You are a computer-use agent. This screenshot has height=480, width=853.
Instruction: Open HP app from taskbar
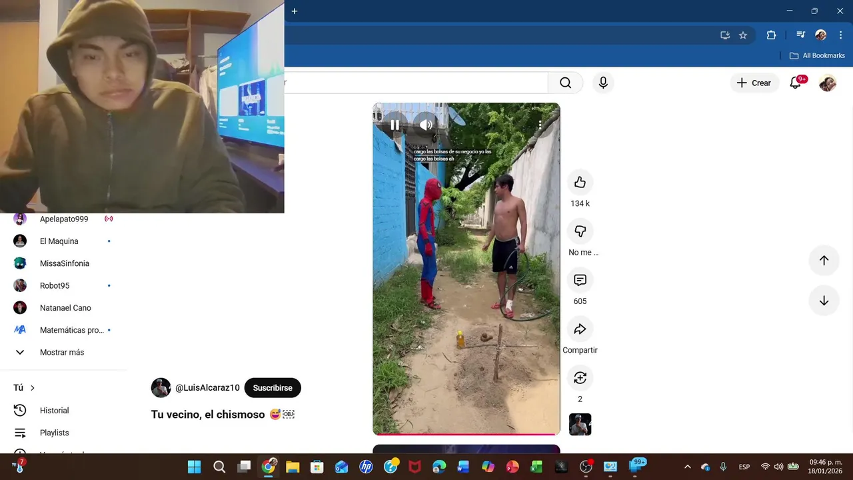click(366, 467)
